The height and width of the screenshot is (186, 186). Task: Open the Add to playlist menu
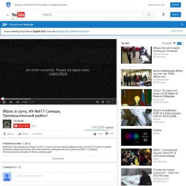click(8, 134)
